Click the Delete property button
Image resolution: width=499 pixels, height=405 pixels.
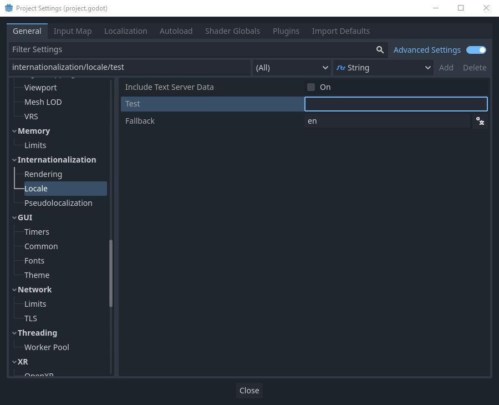pos(475,68)
